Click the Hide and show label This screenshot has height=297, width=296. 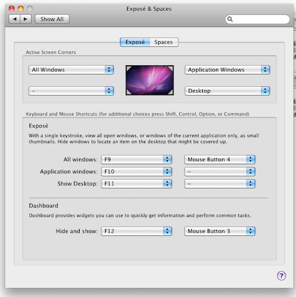(77, 231)
